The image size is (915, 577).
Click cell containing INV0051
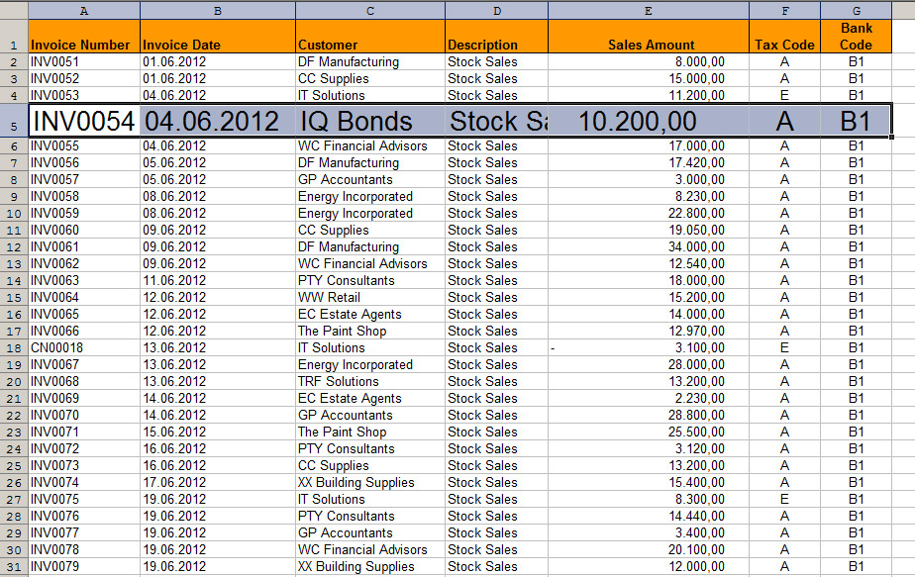click(84, 61)
